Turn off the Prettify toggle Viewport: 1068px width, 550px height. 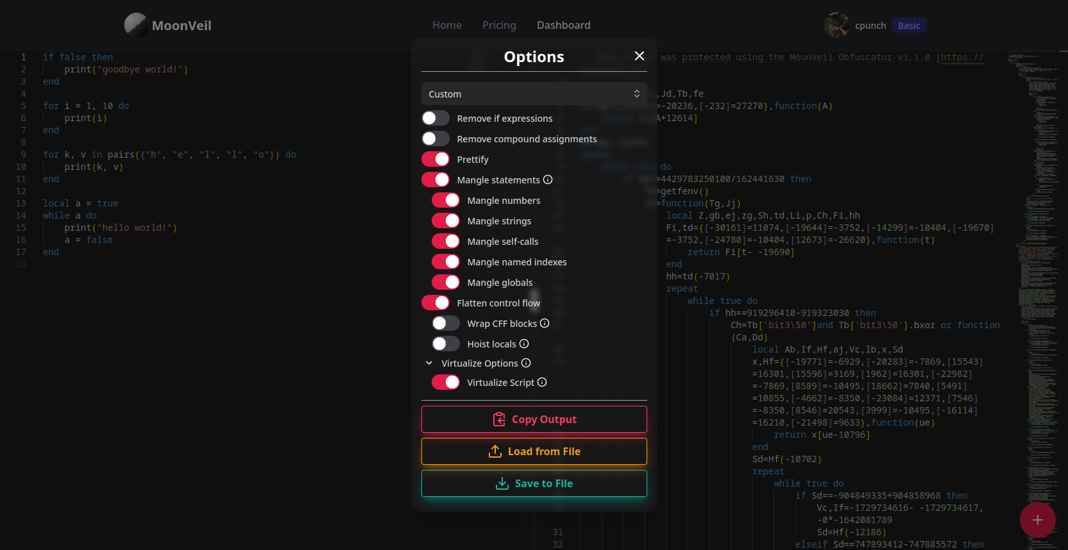click(x=436, y=160)
